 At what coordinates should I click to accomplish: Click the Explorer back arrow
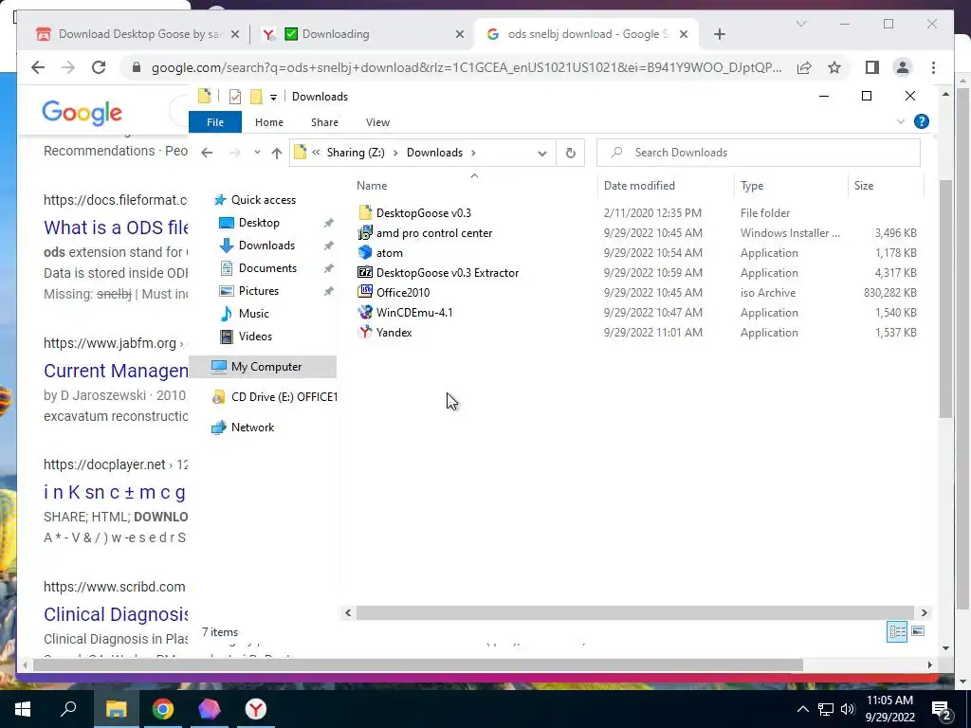[x=207, y=153]
